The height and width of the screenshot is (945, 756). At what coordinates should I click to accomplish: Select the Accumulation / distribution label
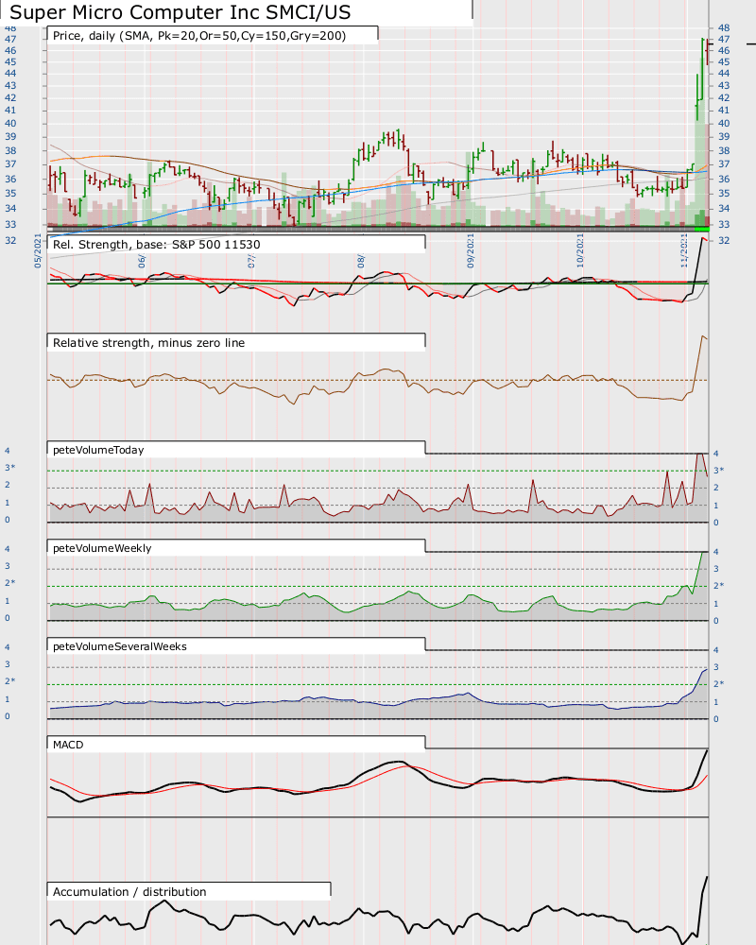coord(129,892)
